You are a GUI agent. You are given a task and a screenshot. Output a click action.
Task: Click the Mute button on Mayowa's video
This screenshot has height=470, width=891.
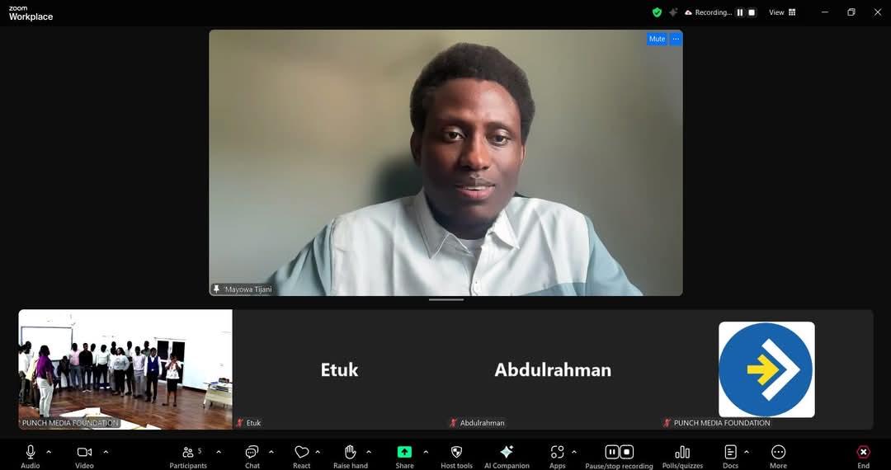coord(657,40)
